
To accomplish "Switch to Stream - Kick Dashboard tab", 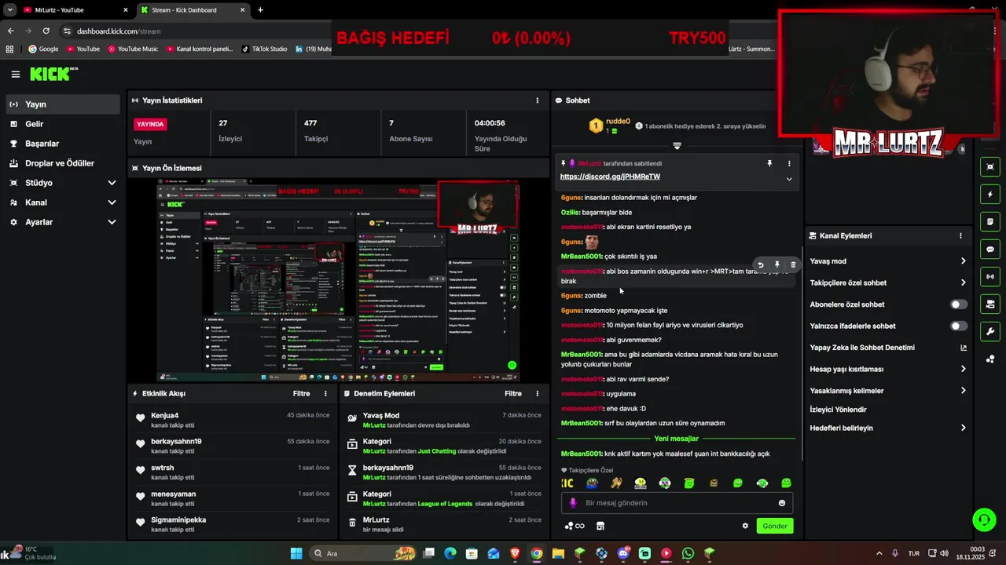I will pyautogui.click(x=193, y=10).
